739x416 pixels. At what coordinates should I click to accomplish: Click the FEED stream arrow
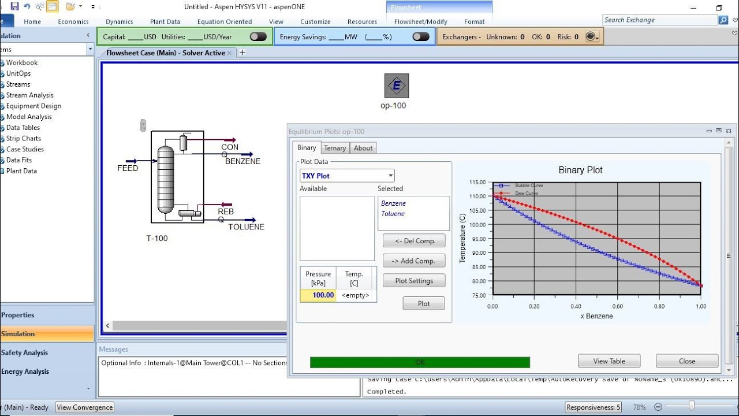(x=132, y=161)
